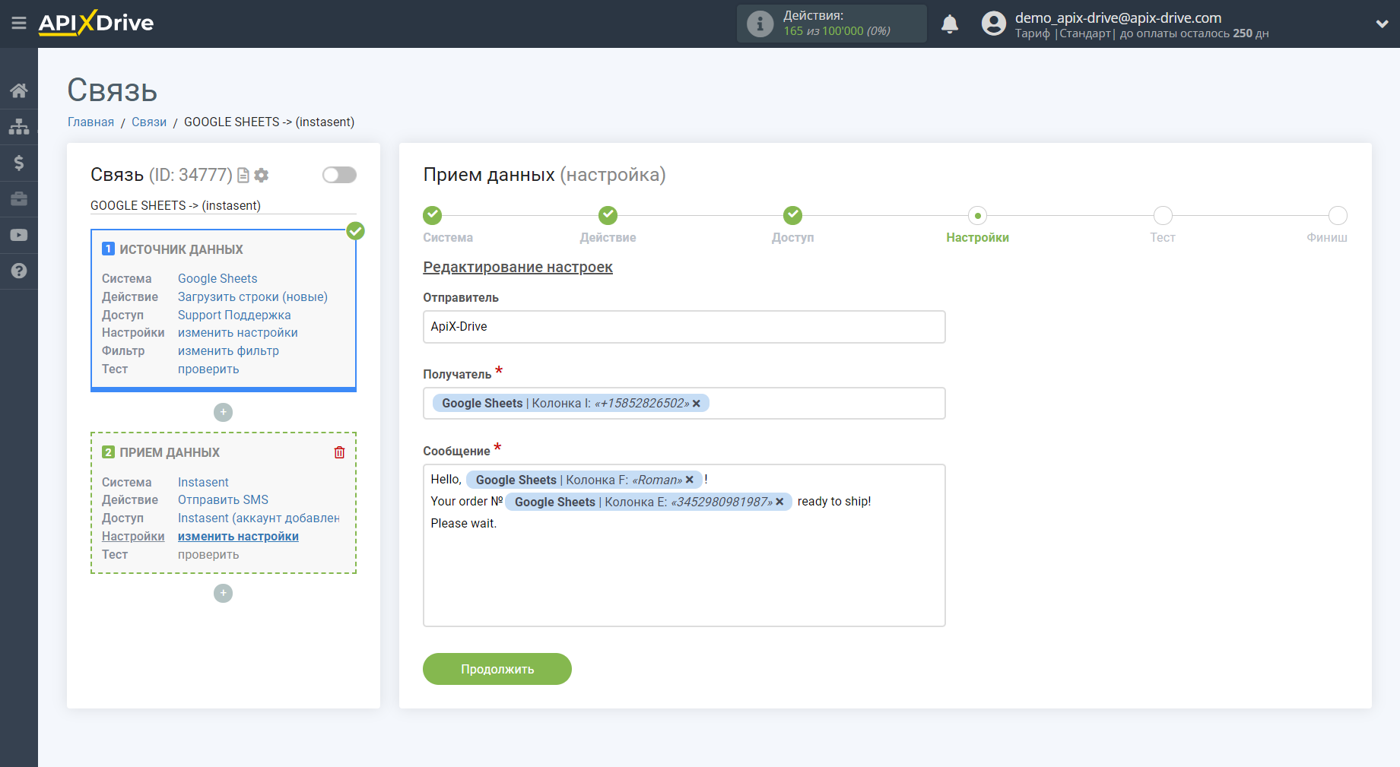1400x767 pixels.
Task: Open the Home sidebar icon
Action: (x=19, y=90)
